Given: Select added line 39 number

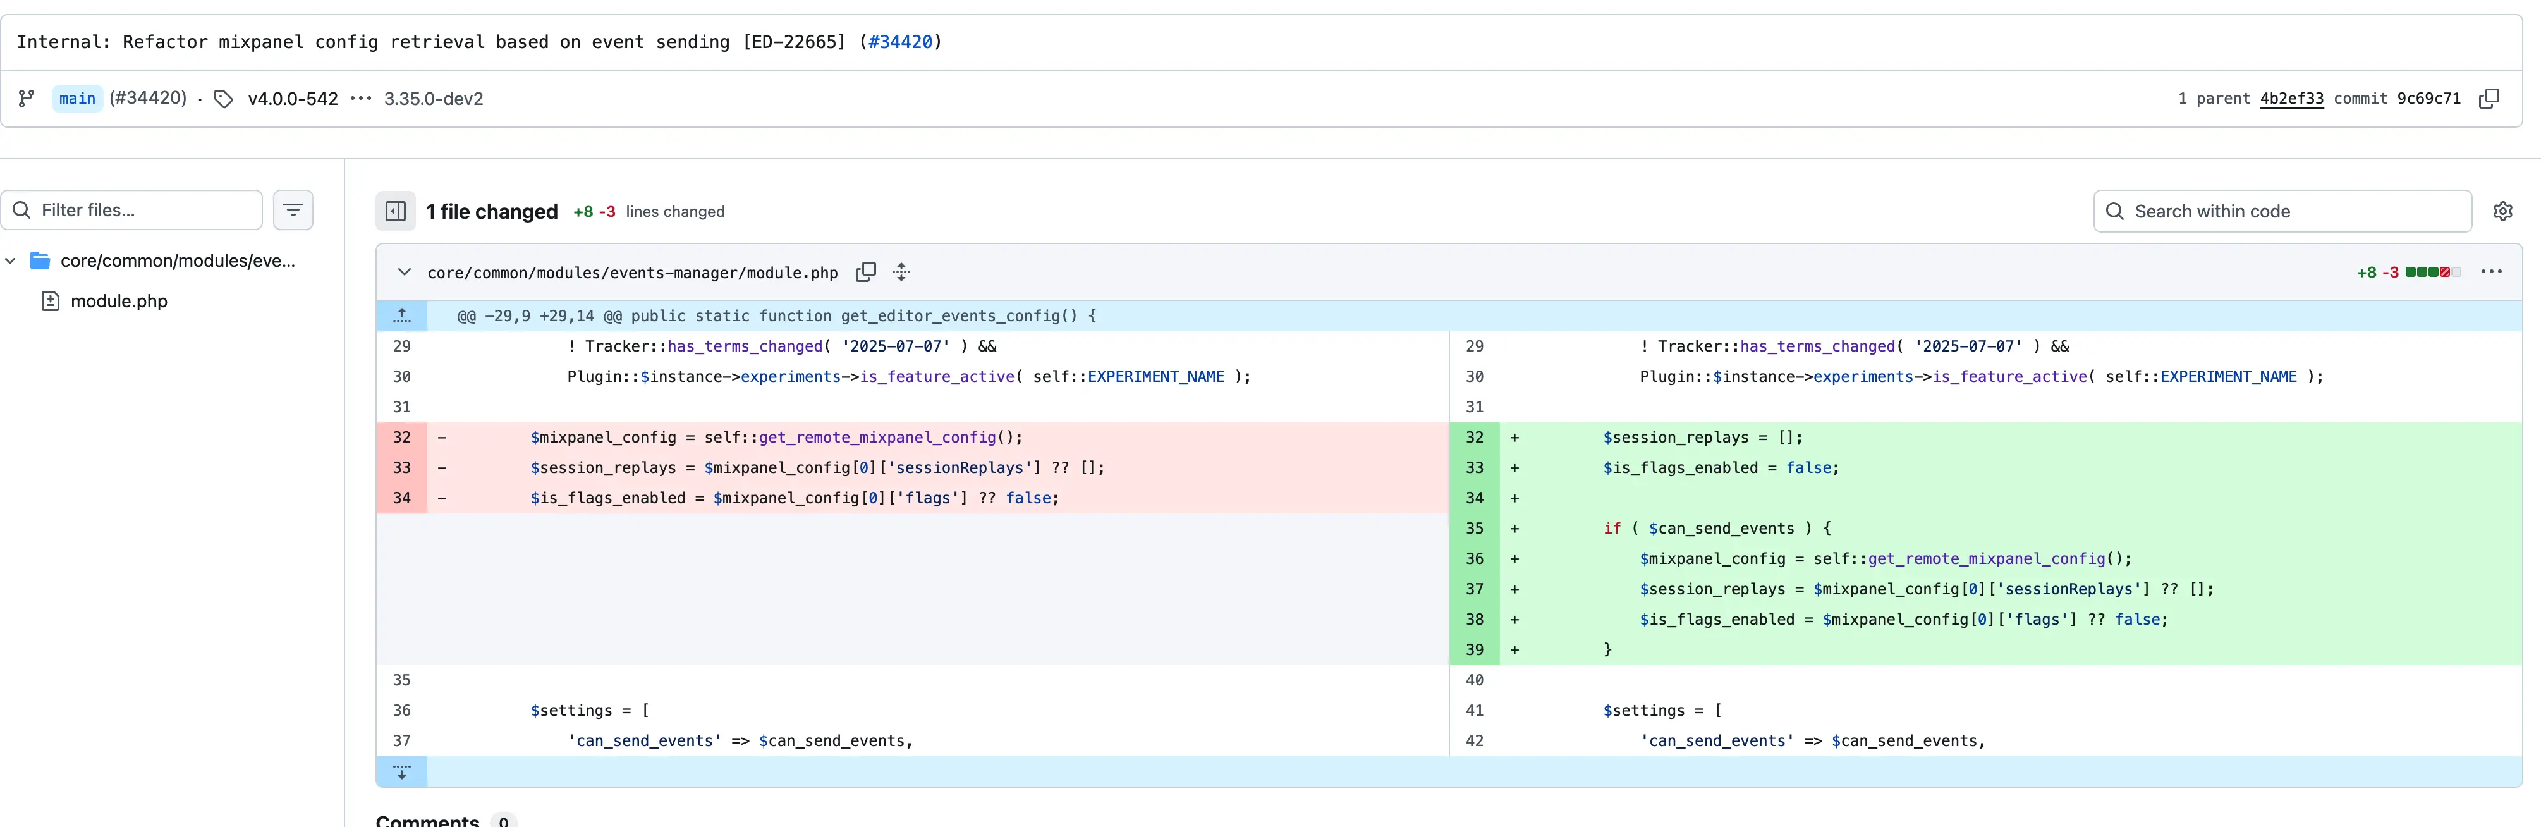Looking at the screenshot, I should pos(1475,649).
